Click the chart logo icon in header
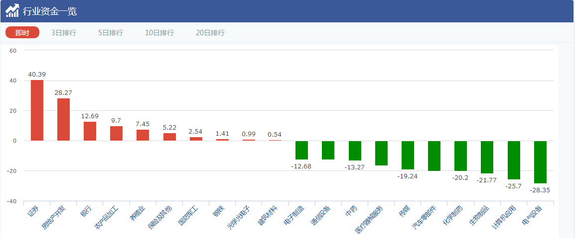The width and height of the screenshot is (575, 238). (x=12, y=10)
